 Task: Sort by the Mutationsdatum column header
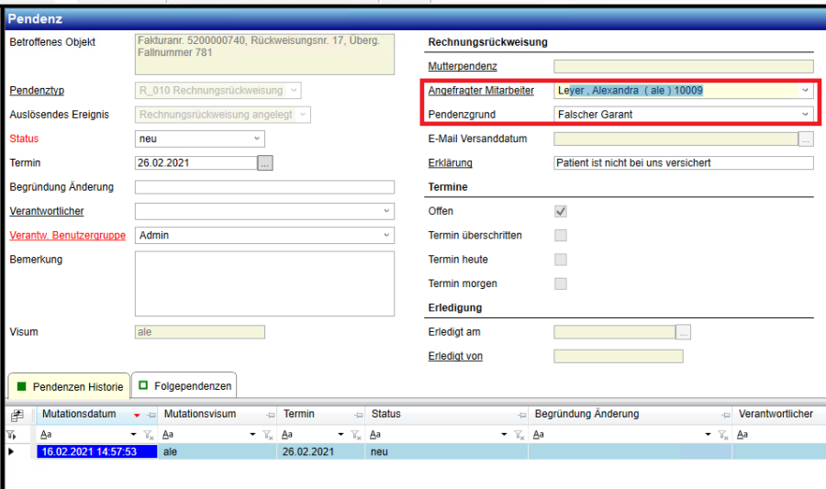pos(79,415)
